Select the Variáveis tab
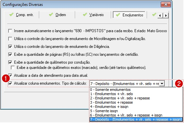Image resolution: width=184 pixels, height=123 pixels. [x=93, y=15]
